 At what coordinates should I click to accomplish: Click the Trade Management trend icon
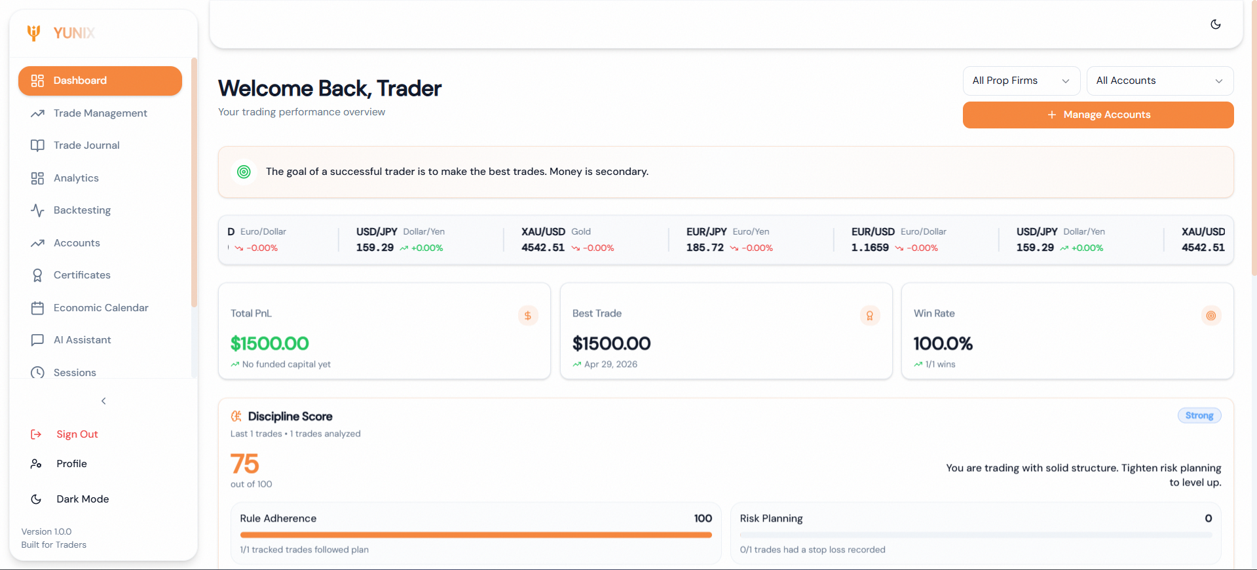tap(37, 113)
